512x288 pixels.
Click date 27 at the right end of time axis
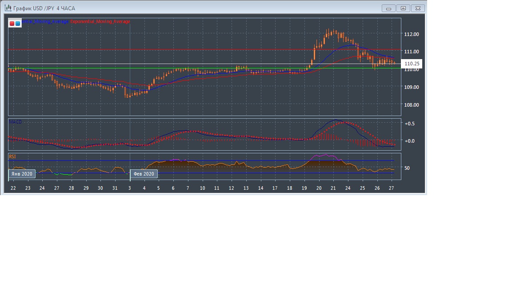point(391,188)
